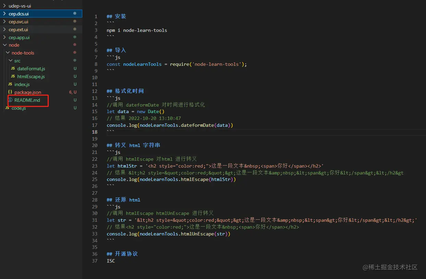This screenshot has width=426, height=279.
Task: Click the dateformDate console.log line 17
Action: 170,125
